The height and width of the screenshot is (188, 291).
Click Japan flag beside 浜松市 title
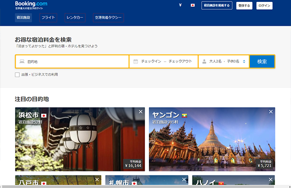click(x=44, y=116)
